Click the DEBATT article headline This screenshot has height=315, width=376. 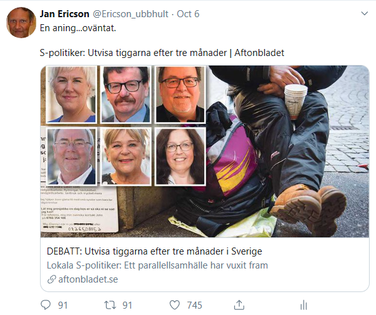tap(154, 251)
